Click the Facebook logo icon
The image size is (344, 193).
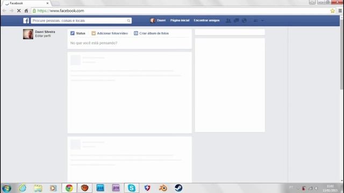pyautogui.click(x=26, y=20)
